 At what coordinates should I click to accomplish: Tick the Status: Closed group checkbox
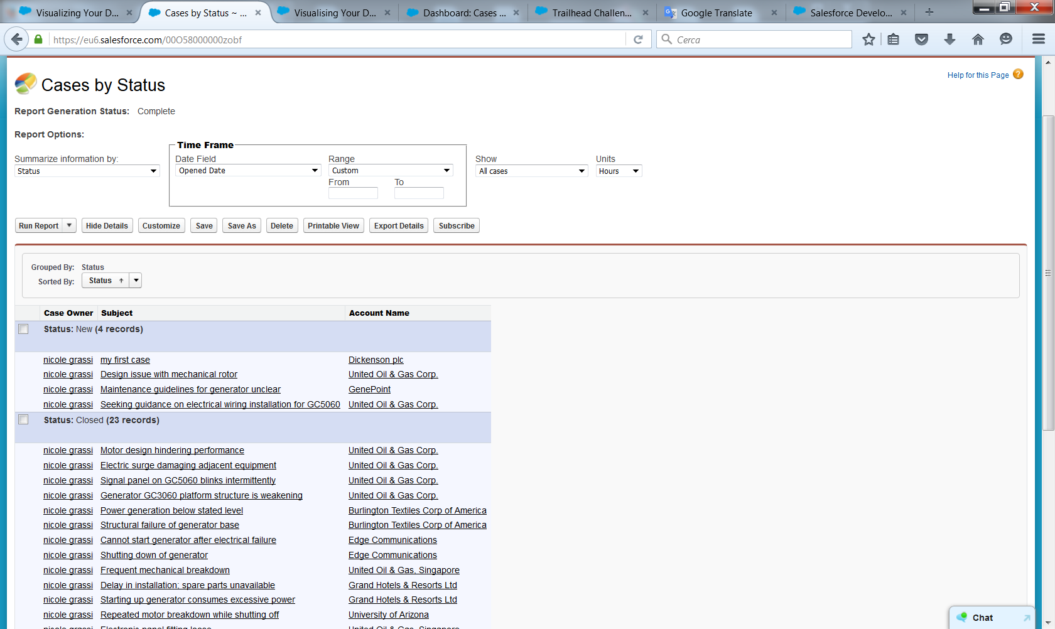(x=23, y=419)
